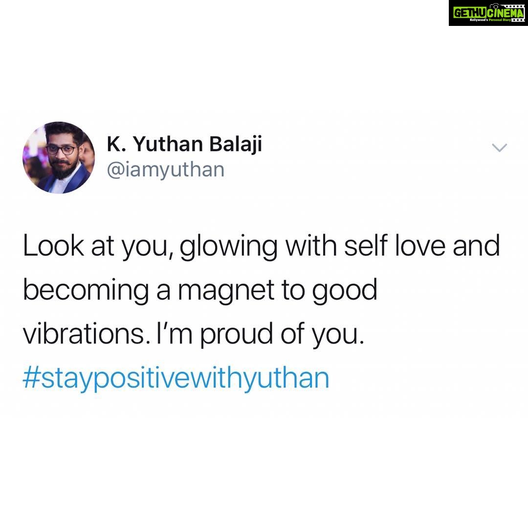Click the sentence "I'm proud of you."
Image resolution: width=528 pixels, height=528 pixels.
(x=260, y=334)
